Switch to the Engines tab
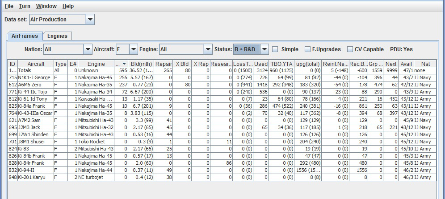Screen dimensions: 445x199 coord(57,36)
